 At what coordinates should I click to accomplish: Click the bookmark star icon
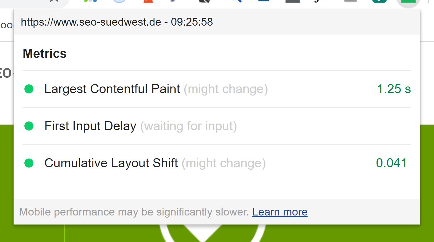coord(54,2)
